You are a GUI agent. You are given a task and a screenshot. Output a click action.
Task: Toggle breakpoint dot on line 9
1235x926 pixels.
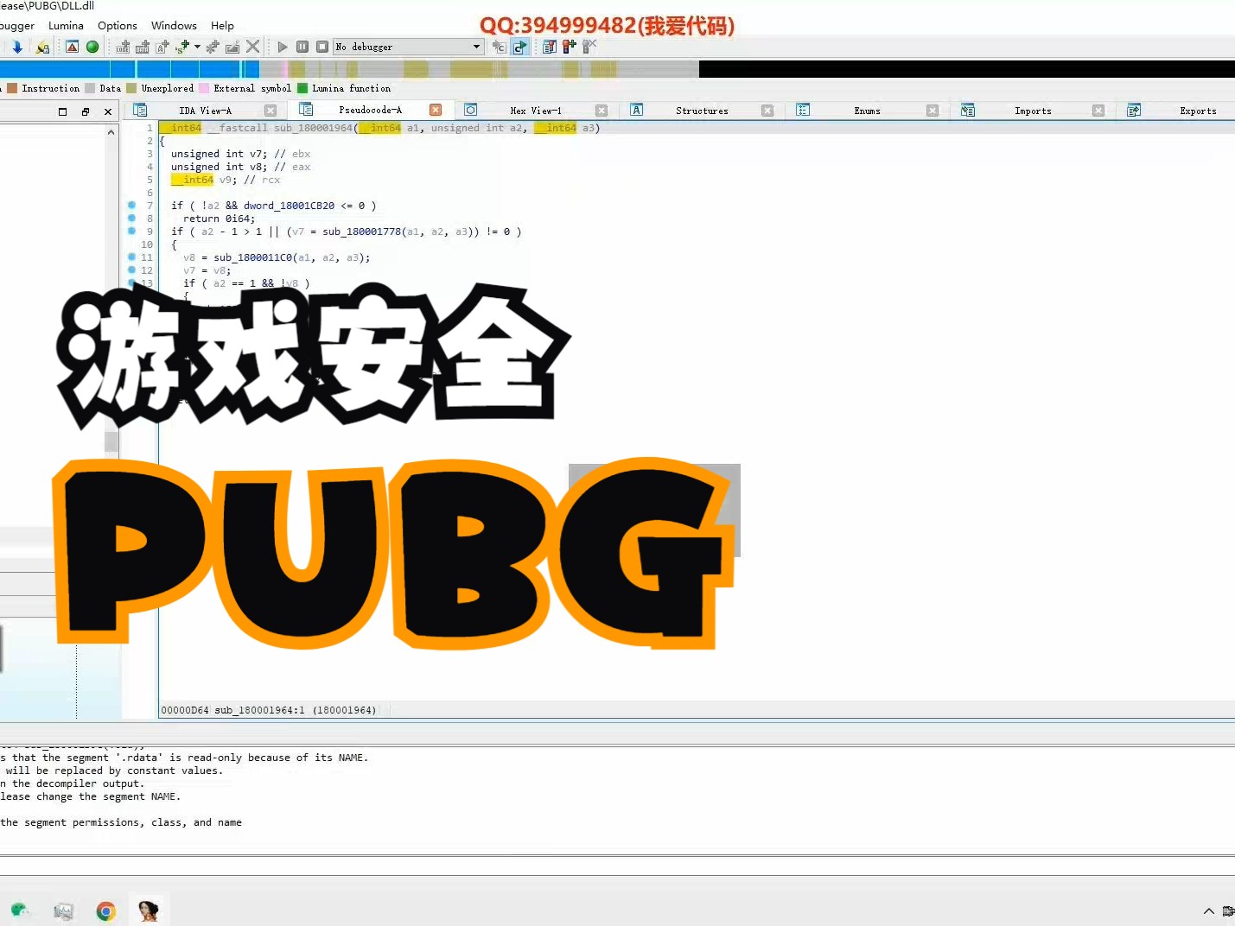pyautogui.click(x=131, y=231)
